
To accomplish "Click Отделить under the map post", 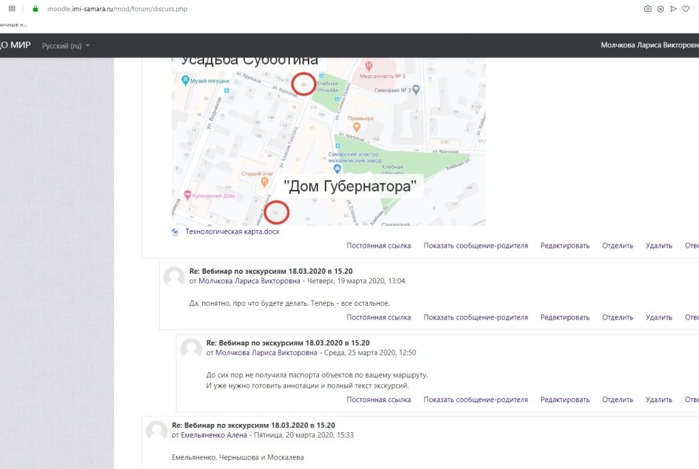I will 617,246.
